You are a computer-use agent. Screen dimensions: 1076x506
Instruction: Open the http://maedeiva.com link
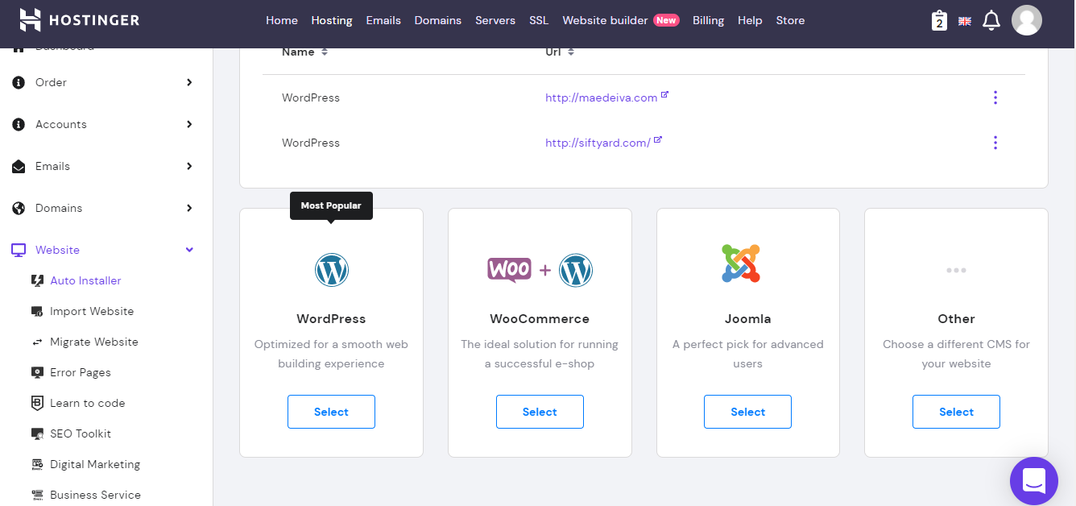pyautogui.click(x=602, y=97)
